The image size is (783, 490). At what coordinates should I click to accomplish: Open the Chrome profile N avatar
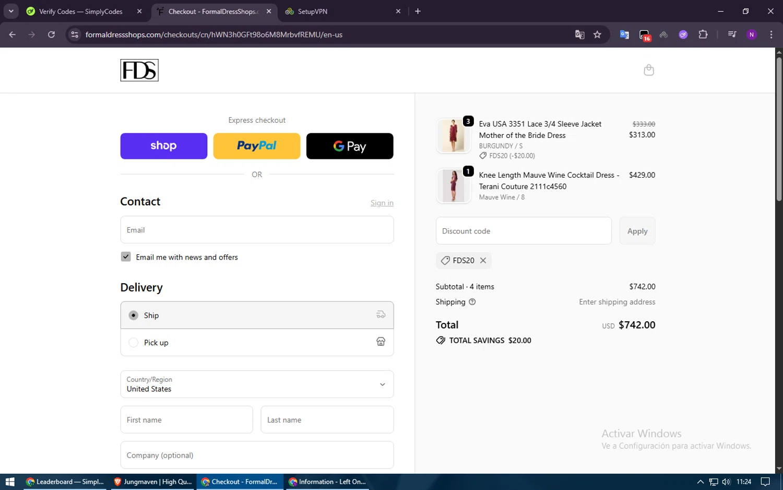click(x=752, y=34)
